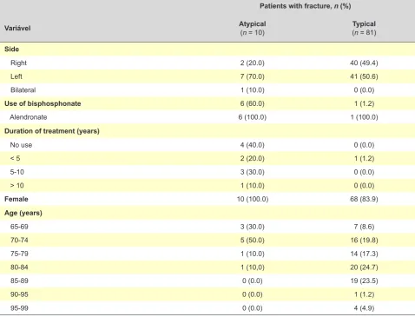Click Atypical '1 (10.0)' in the '> 10' row
The width and height of the screenshot is (415, 317).
253,186
